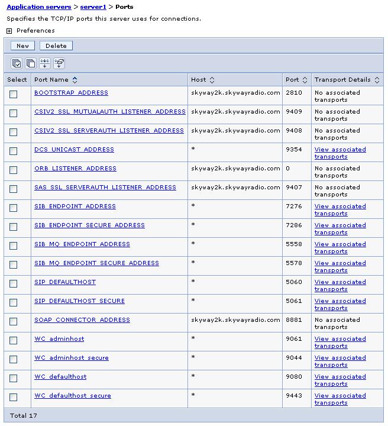Open CSIV2_SSL_SERVERAUTH_LISTENER_ADDRESS link
The height and width of the screenshot is (426, 388).
tap(109, 131)
